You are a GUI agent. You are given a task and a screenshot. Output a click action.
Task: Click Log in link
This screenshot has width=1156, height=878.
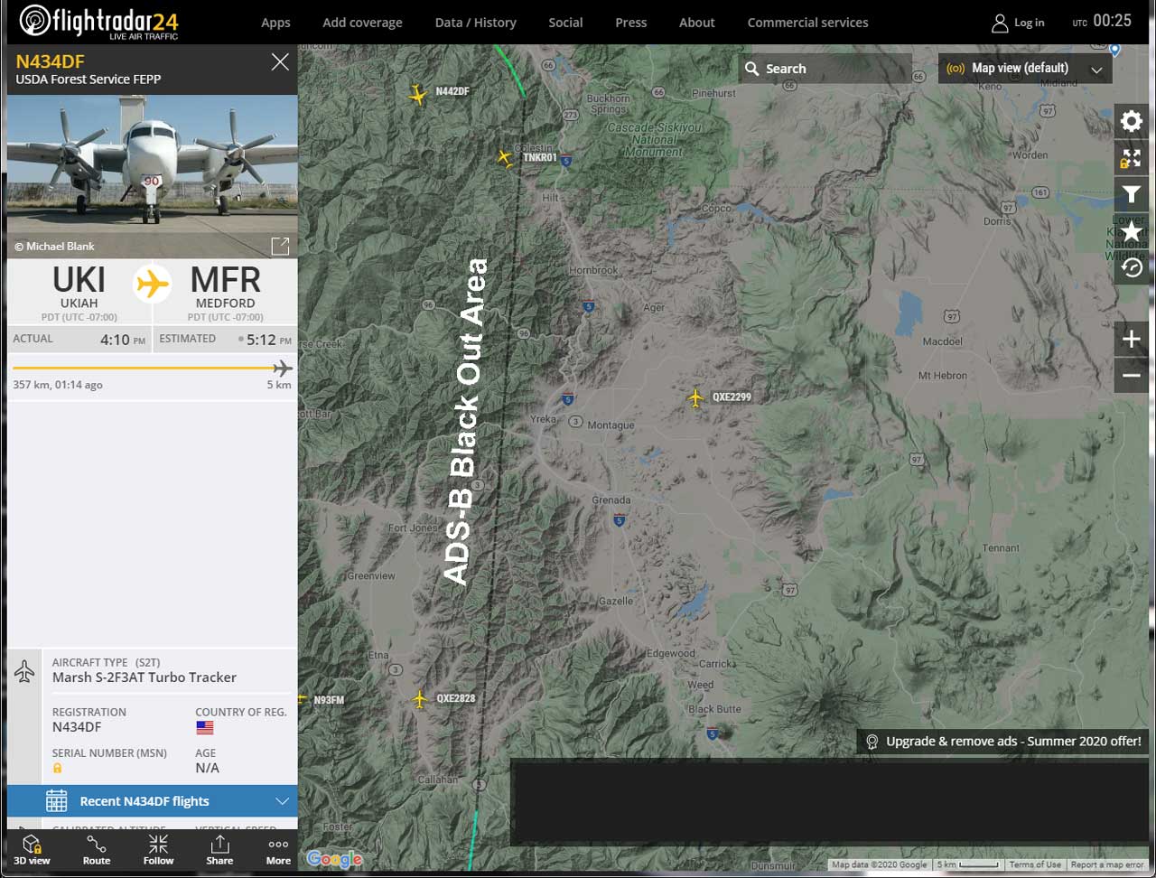(x=1029, y=23)
